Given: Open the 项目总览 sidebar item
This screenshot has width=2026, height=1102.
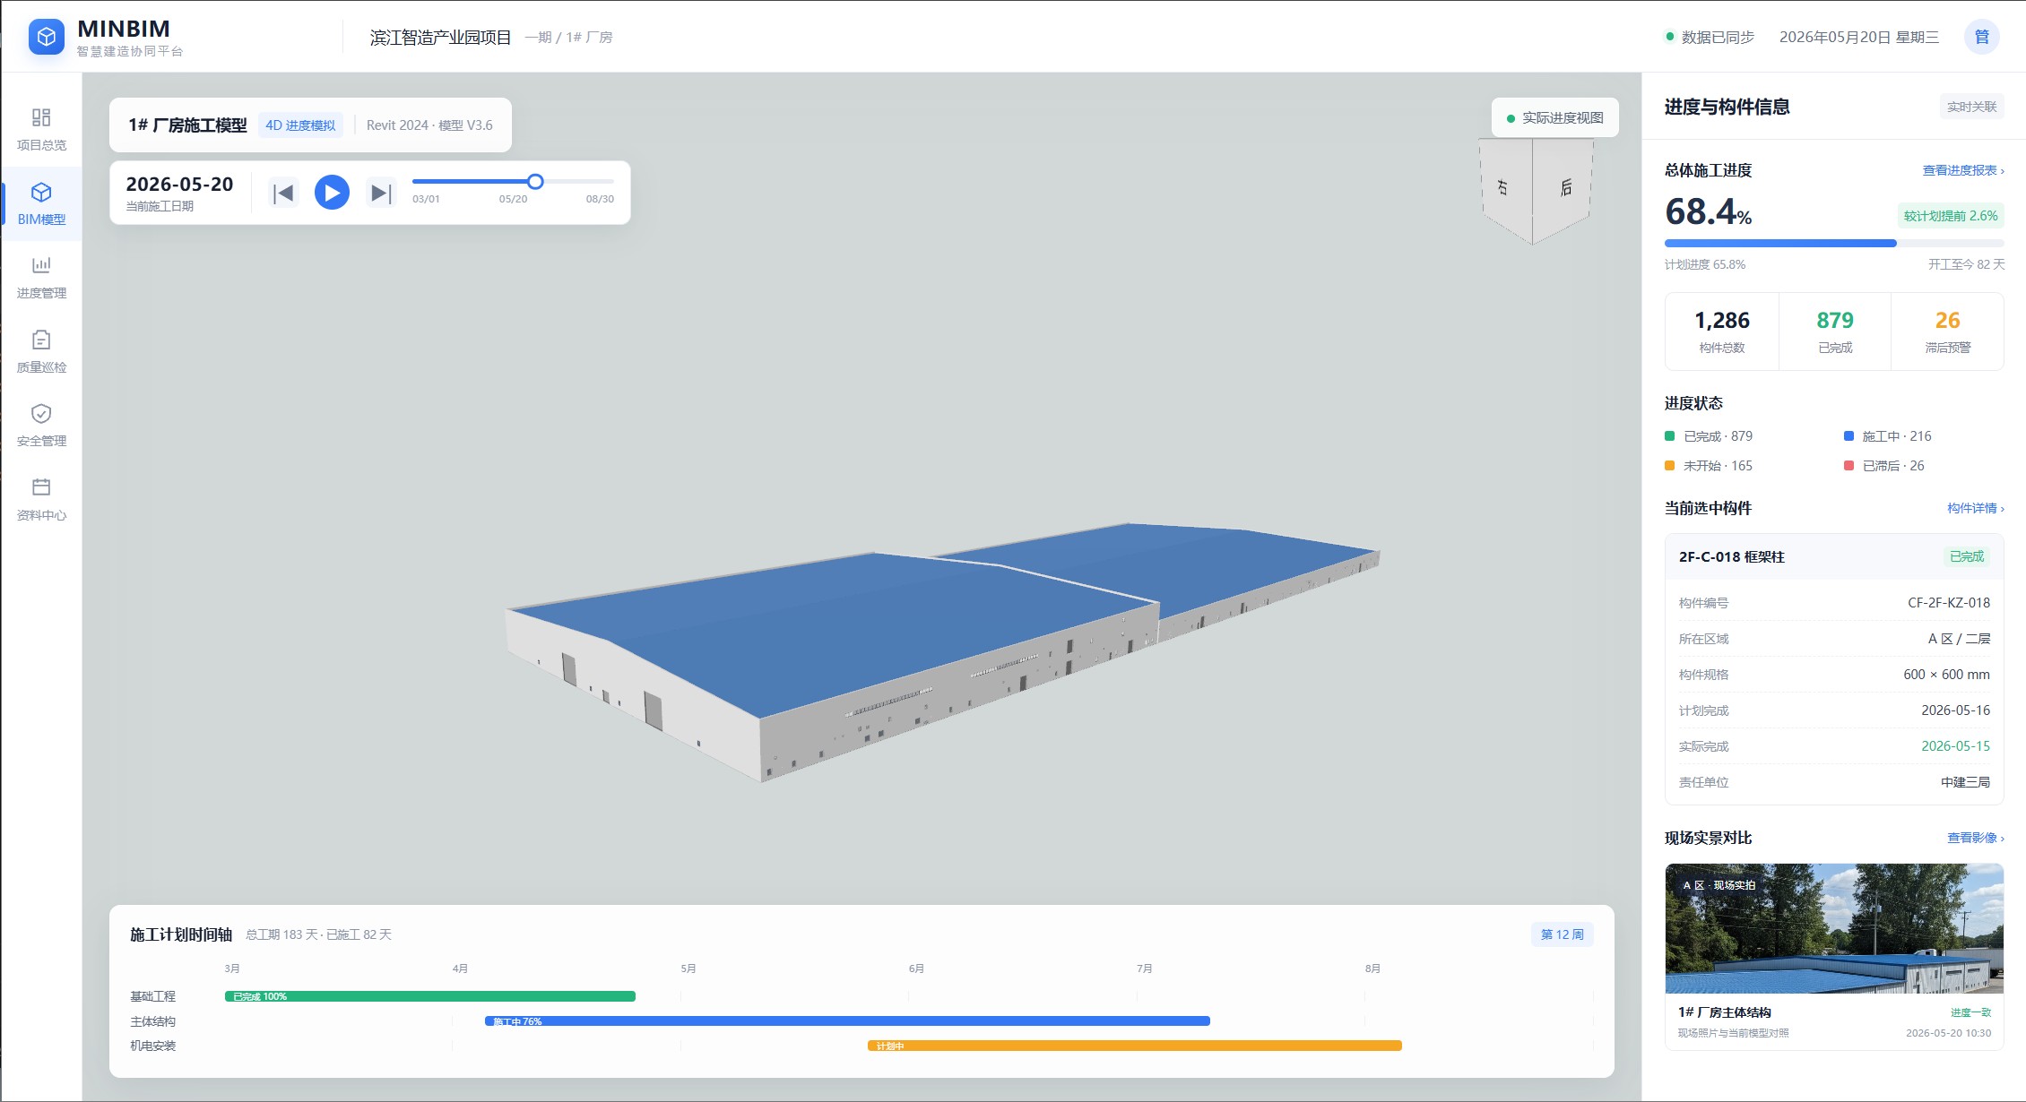Looking at the screenshot, I should tap(41, 129).
